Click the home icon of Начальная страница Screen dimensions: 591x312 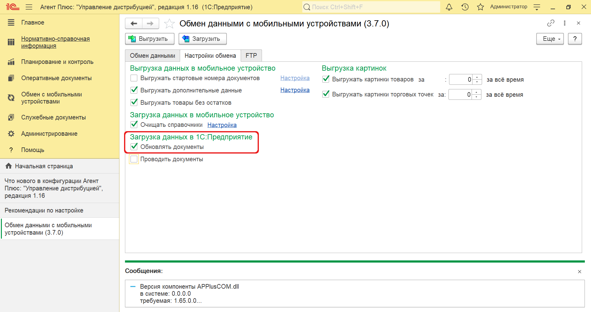(9, 166)
